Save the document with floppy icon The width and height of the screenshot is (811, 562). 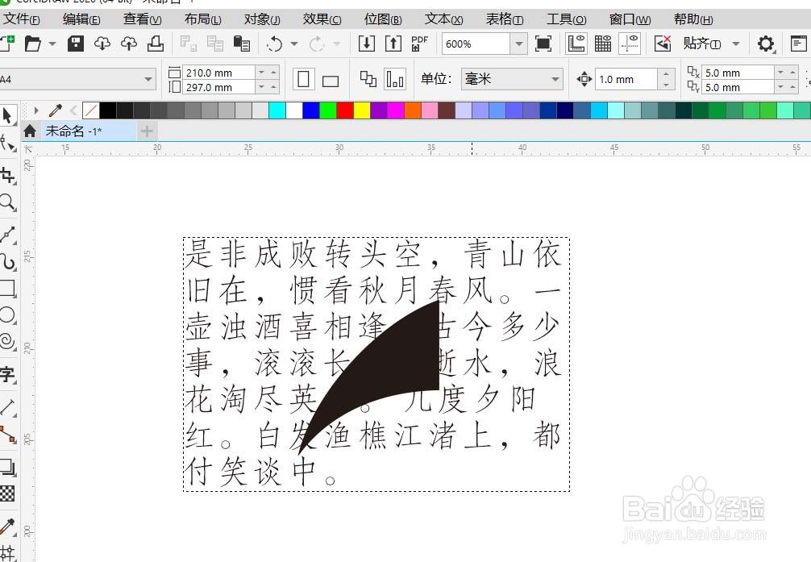[76, 44]
